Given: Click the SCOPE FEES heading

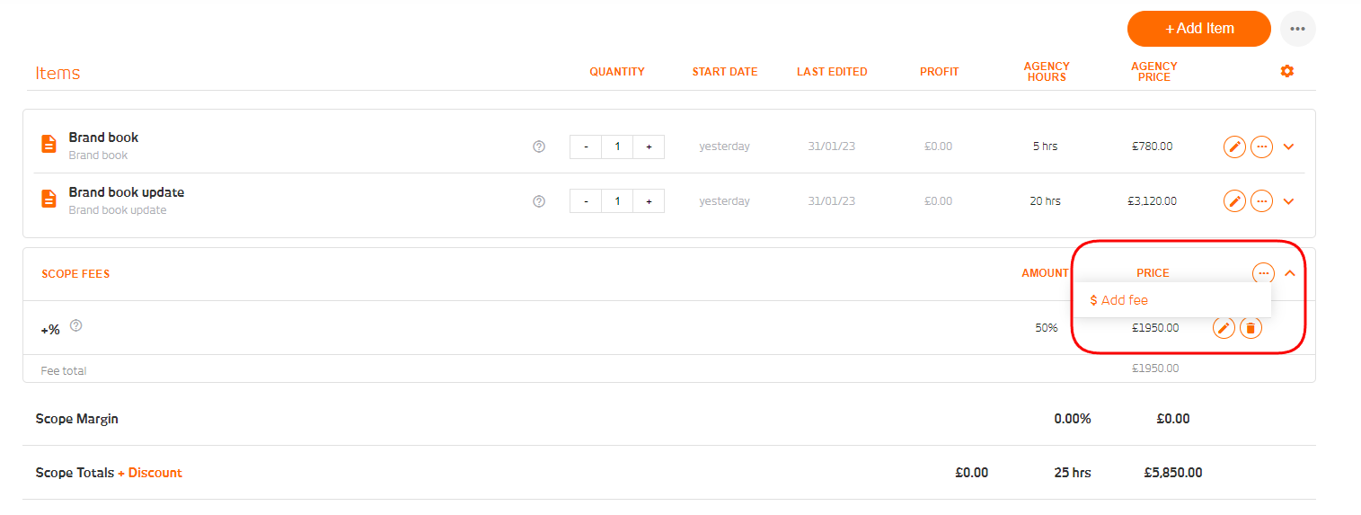Looking at the screenshot, I should [x=75, y=274].
